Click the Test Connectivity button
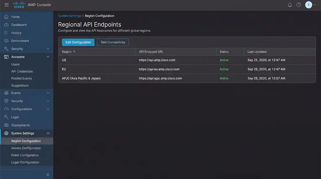This screenshot has height=179, width=321. 113,42
